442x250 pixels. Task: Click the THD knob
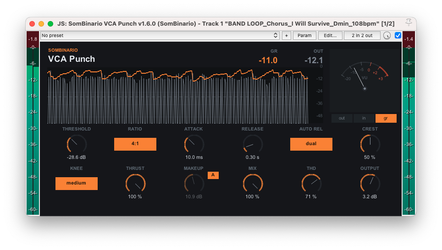pyautogui.click(x=311, y=184)
